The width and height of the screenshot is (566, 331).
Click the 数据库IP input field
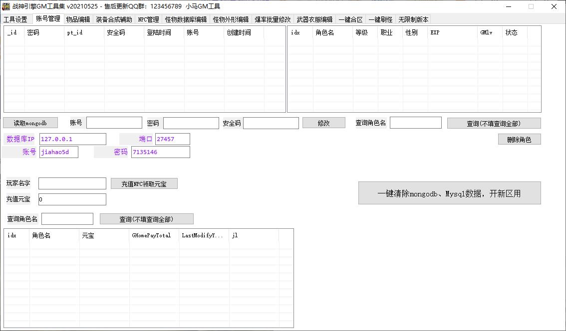[73, 139]
